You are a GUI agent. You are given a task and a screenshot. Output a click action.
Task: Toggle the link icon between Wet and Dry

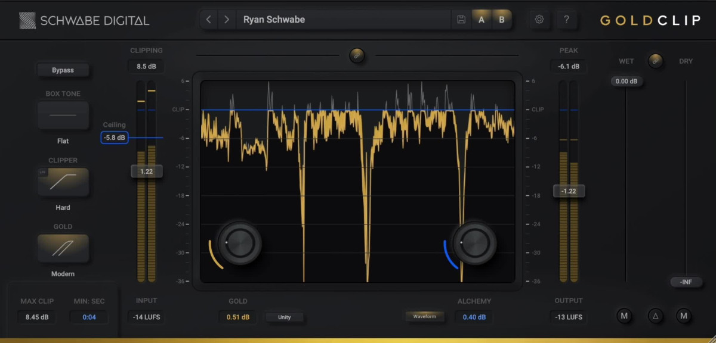pyautogui.click(x=655, y=61)
